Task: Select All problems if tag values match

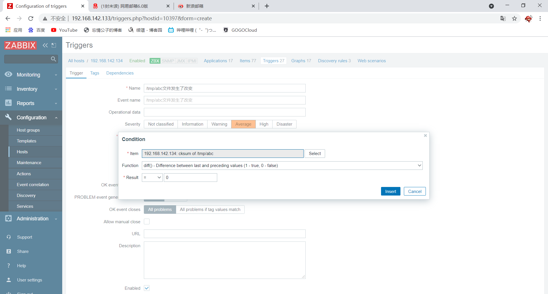Action: (x=210, y=210)
